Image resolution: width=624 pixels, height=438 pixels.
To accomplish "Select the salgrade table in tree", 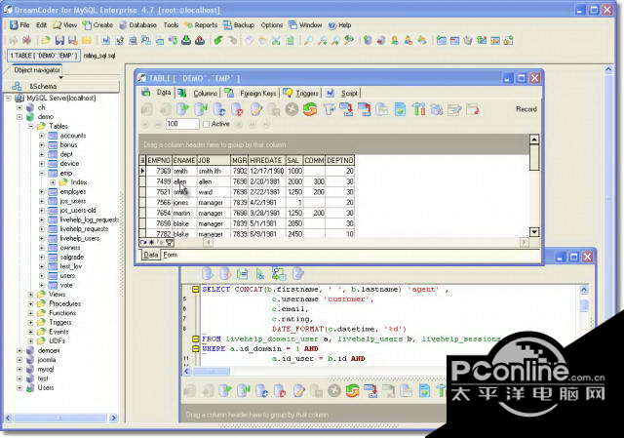I will [71, 258].
